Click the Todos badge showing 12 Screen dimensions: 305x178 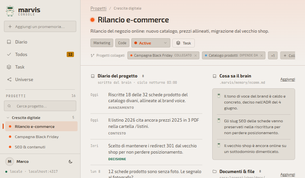click(x=70, y=54)
